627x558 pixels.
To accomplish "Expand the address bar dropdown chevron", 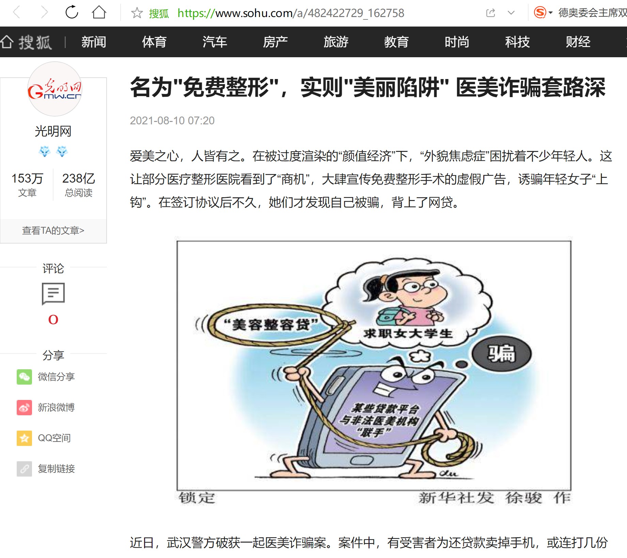I will [x=511, y=13].
